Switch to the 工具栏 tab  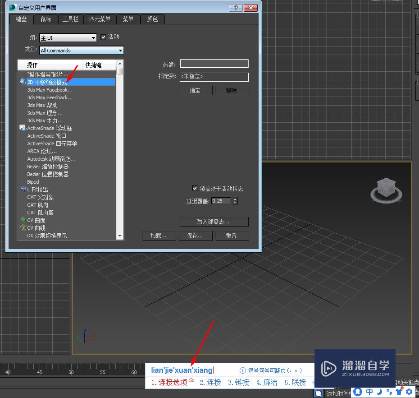[x=71, y=19]
